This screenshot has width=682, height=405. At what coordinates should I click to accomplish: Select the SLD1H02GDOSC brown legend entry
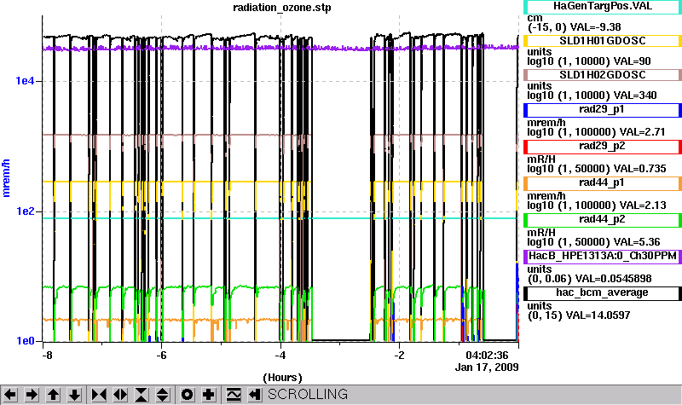pos(603,75)
